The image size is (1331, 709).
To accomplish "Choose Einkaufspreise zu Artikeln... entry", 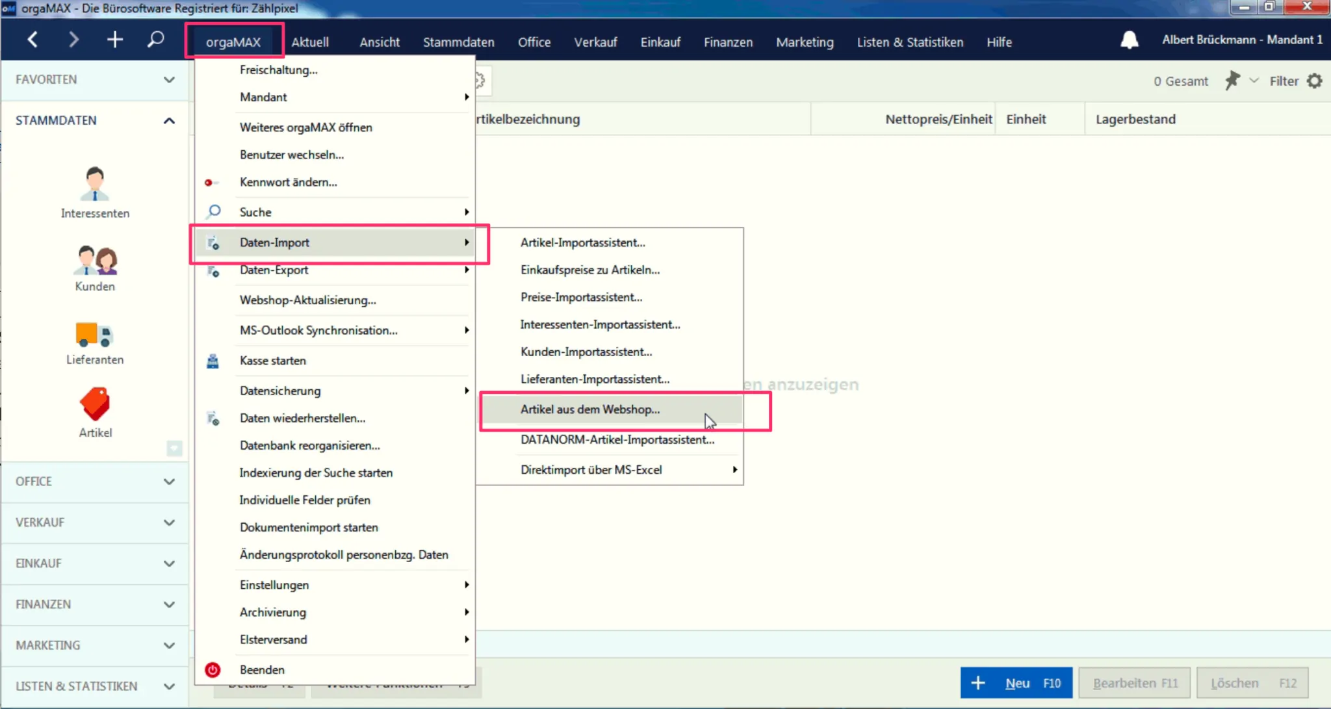I will [x=611, y=270].
